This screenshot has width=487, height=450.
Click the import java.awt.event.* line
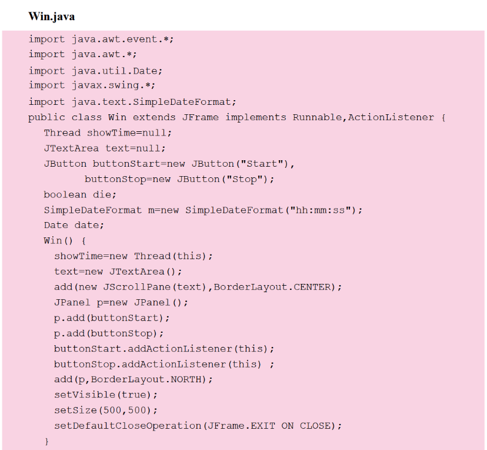click(101, 39)
